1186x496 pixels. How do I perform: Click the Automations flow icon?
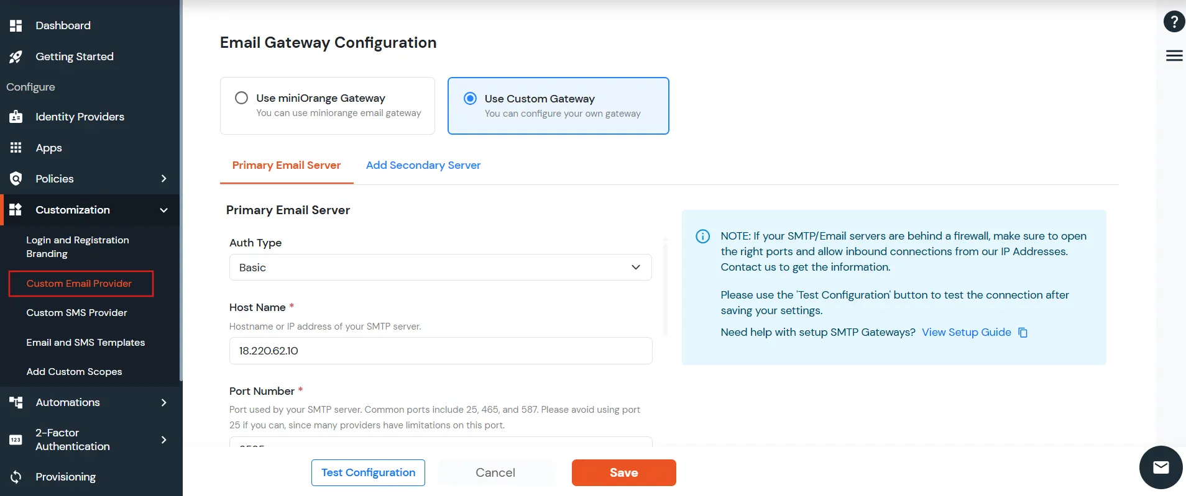(16, 402)
